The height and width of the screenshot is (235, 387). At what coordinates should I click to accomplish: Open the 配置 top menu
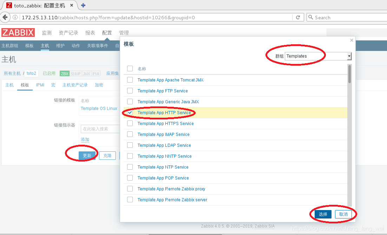[x=107, y=33]
